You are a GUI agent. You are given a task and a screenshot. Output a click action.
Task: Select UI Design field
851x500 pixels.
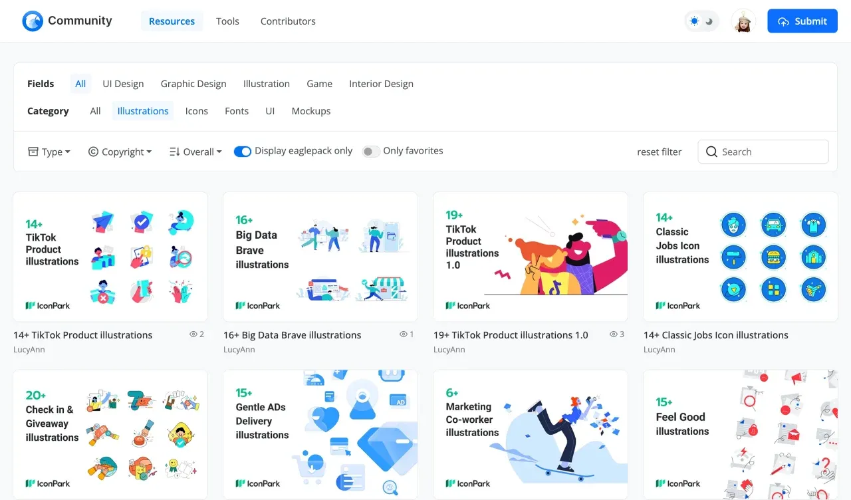click(123, 84)
